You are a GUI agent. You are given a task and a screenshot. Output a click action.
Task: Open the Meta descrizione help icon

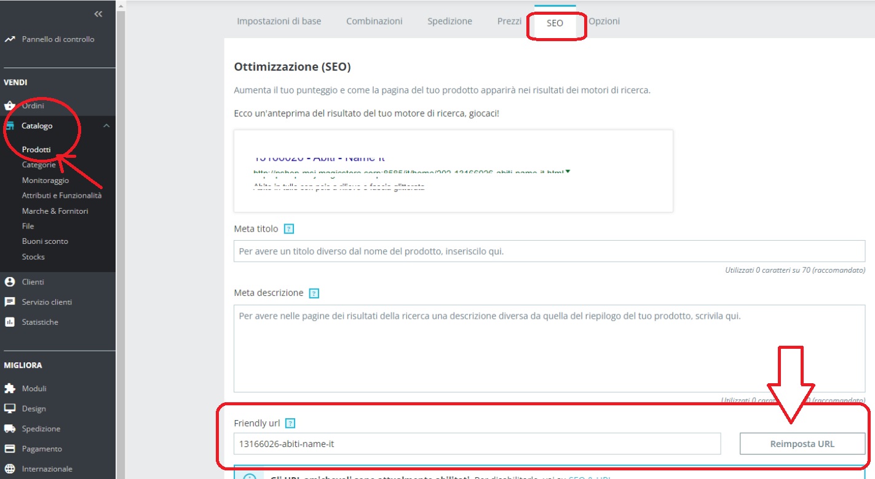tap(314, 294)
